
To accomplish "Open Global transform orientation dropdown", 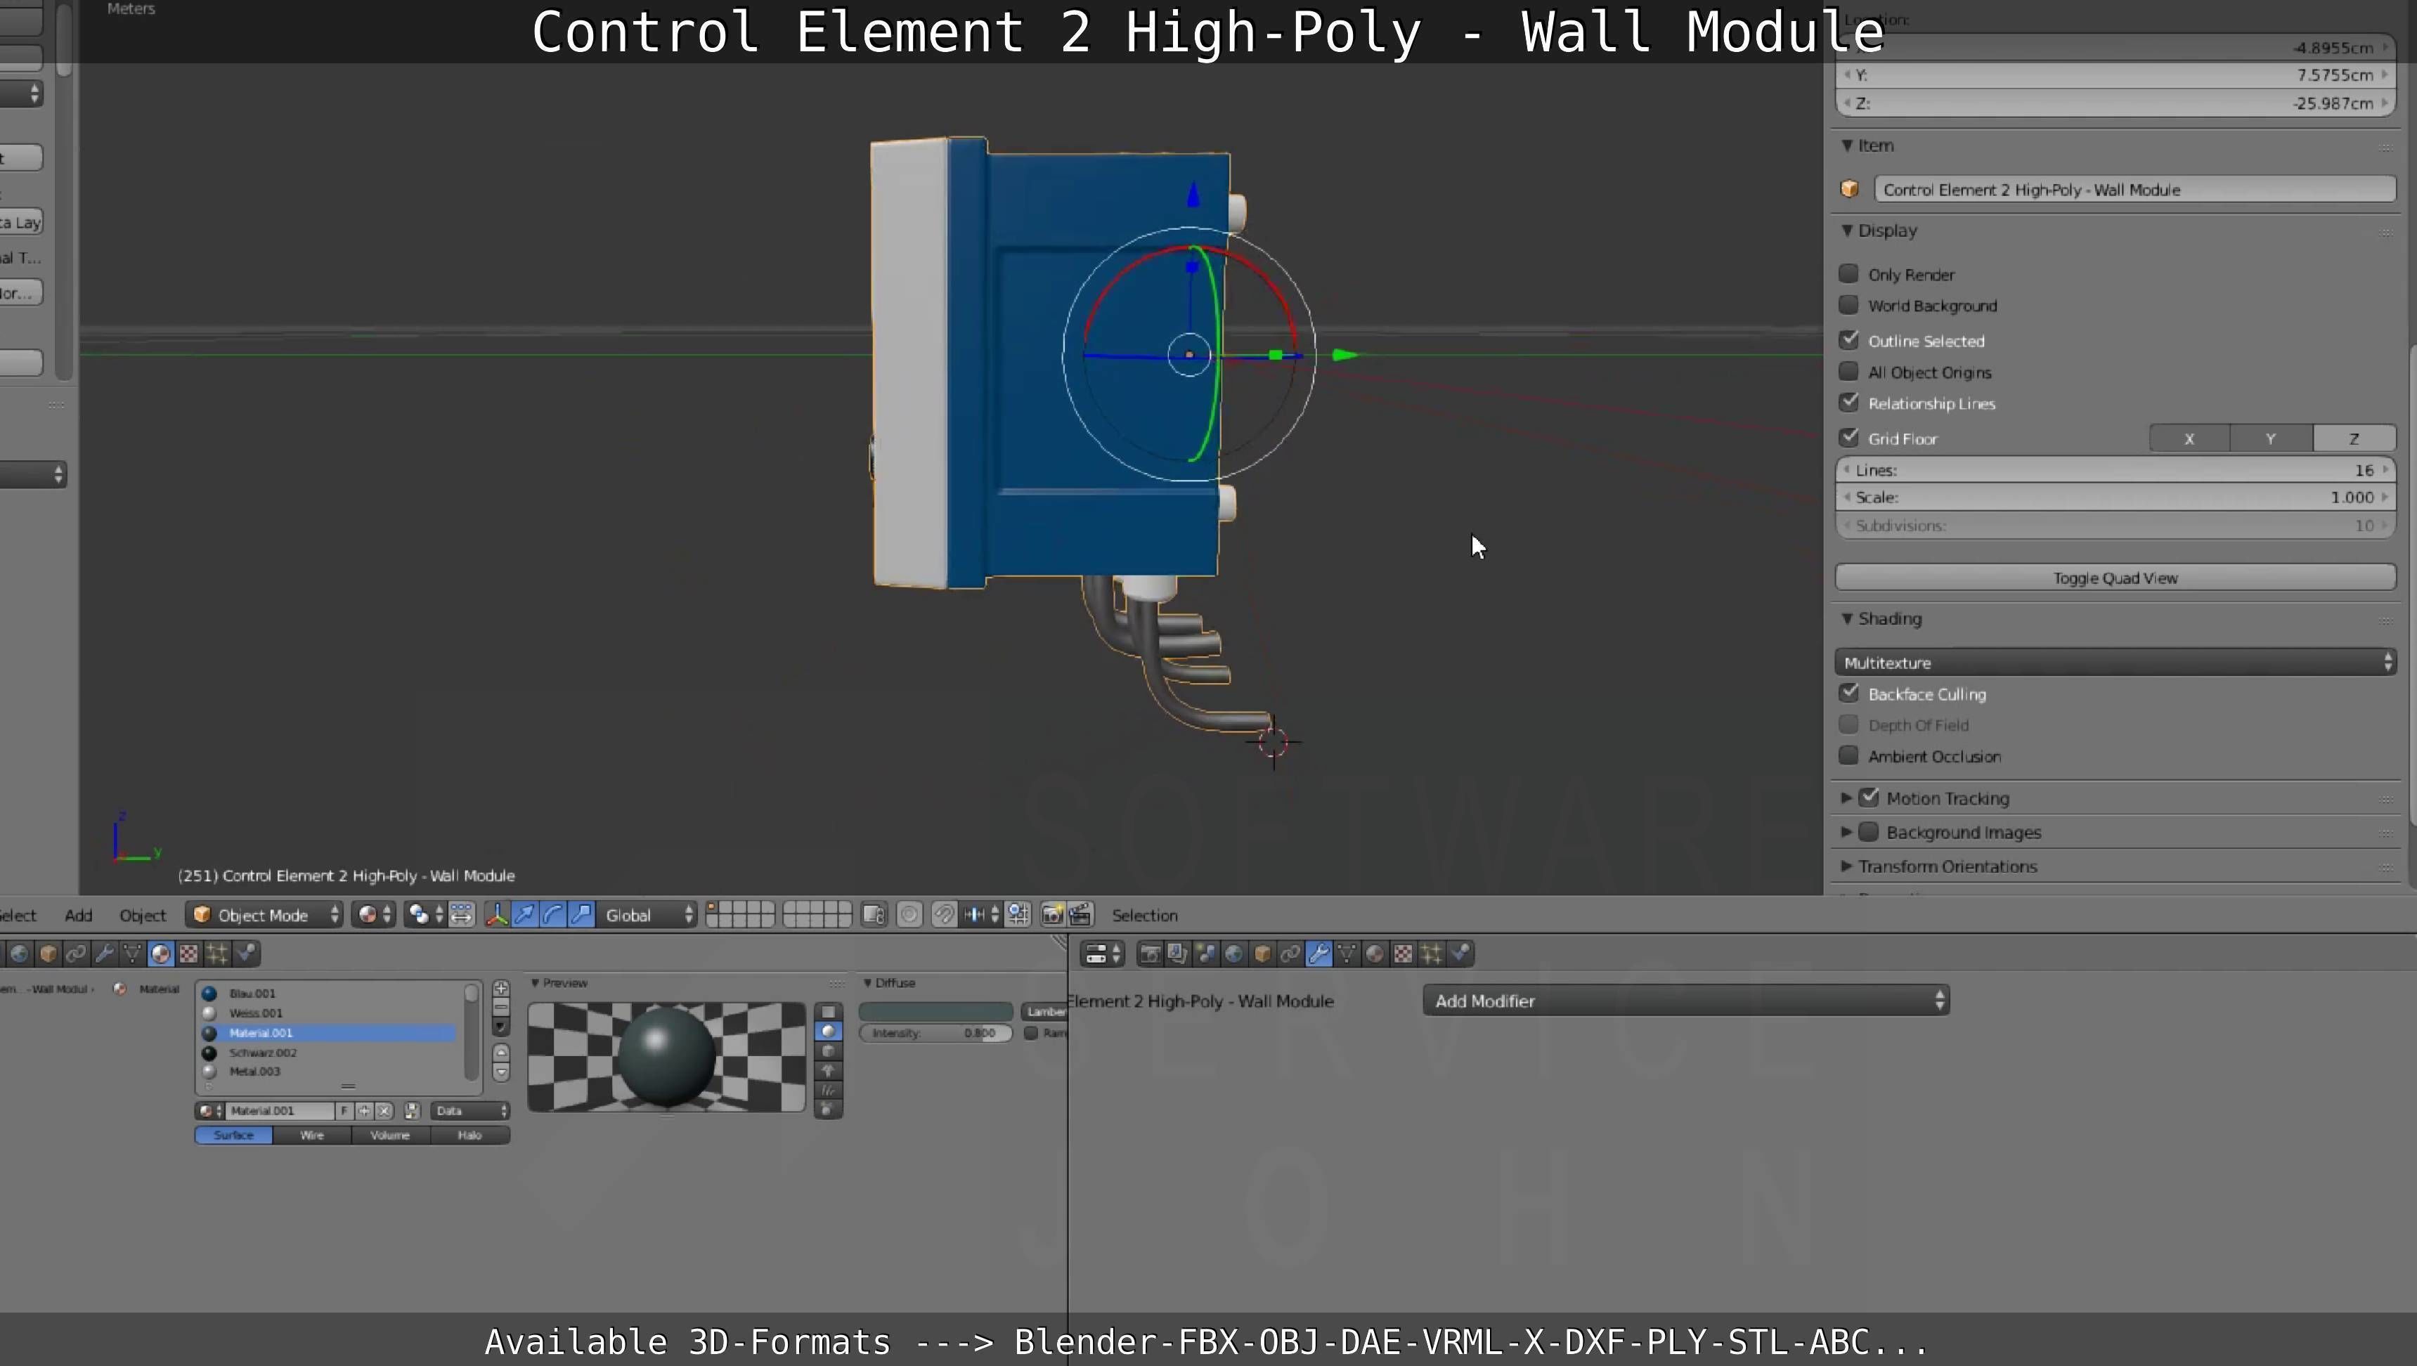I will 647,915.
